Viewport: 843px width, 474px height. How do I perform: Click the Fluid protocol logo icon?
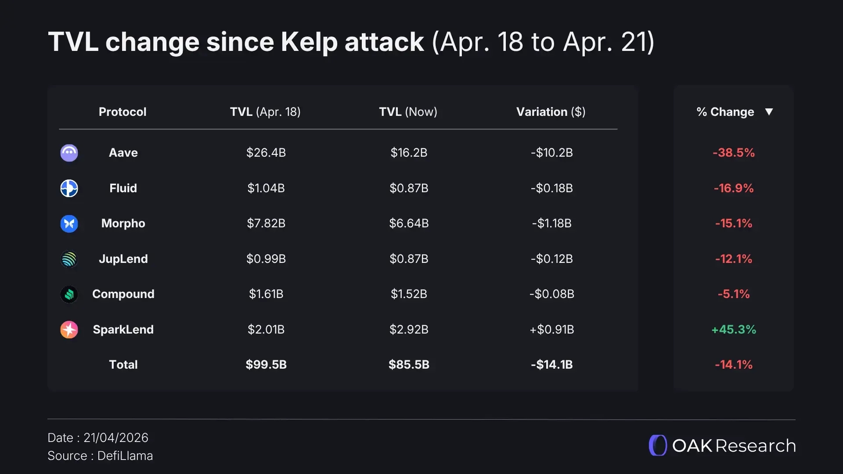(x=69, y=188)
